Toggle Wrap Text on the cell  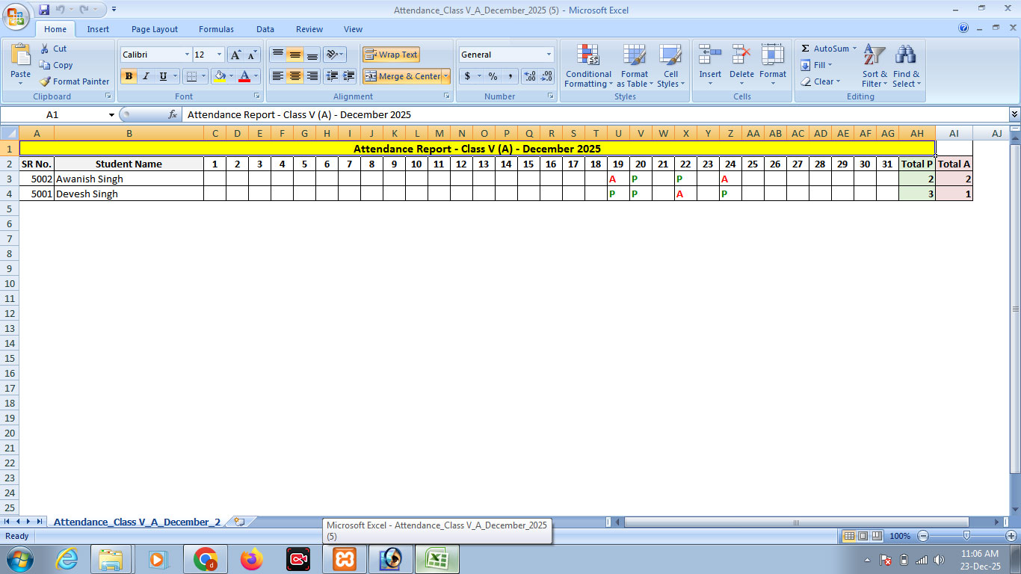click(x=391, y=55)
